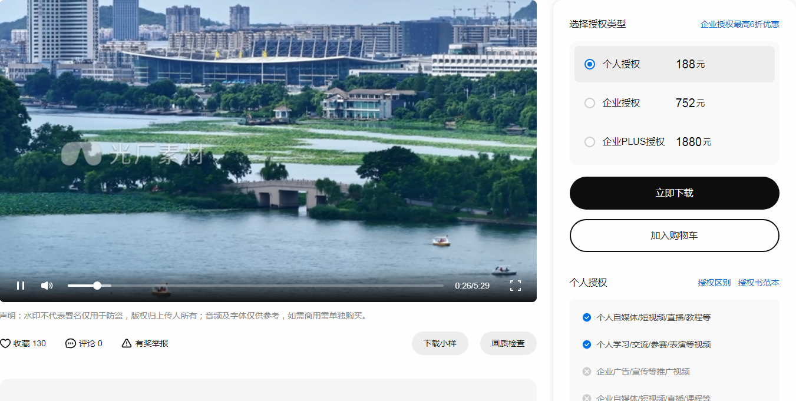Click the checkmark beside 个人自媒体/短视频/直播/教程等
This screenshot has width=796, height=401.
[586, 317]
